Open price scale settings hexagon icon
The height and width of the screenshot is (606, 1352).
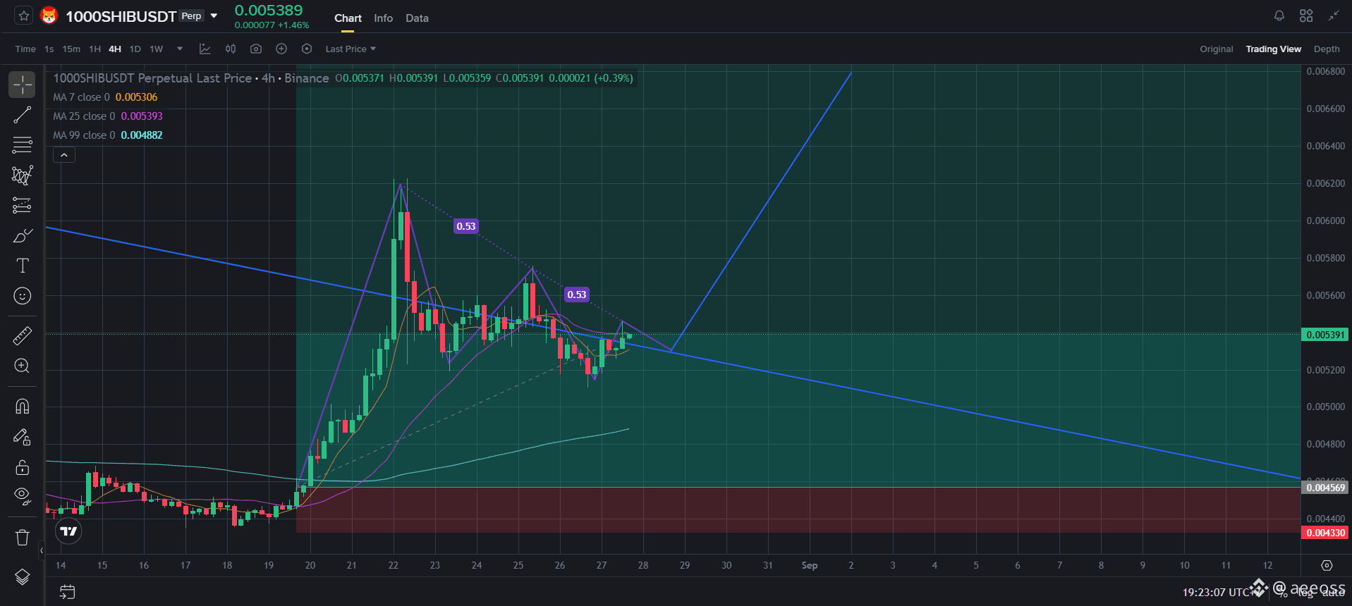[1327, 566]
